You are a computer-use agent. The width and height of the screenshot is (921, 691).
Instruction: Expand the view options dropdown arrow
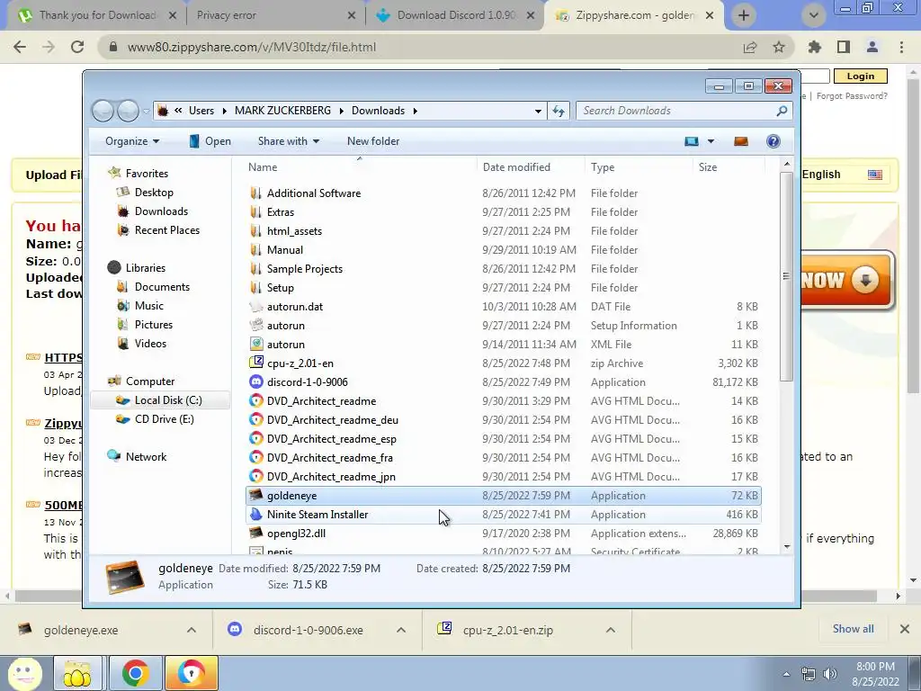[711, 141]
